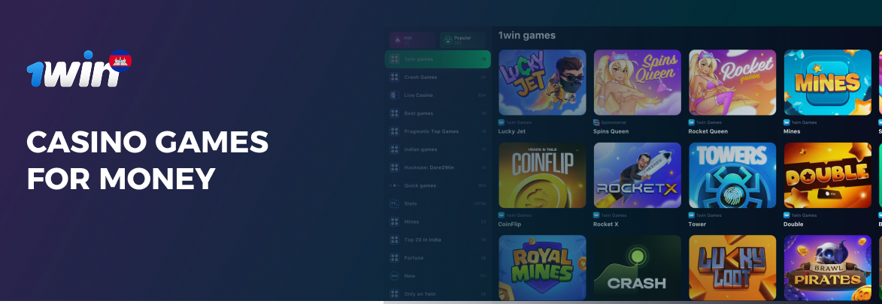This screenshot has width=882, height=304.
Task: Open the Double game thumbnail
Action: 827,175
